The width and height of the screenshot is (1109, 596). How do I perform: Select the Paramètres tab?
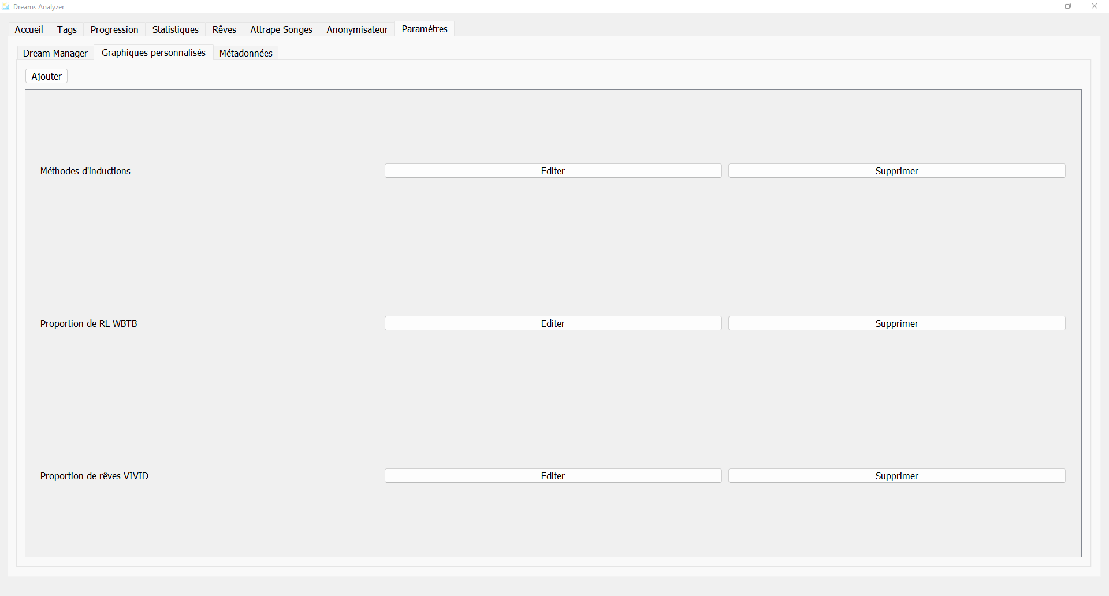(425, 29)
